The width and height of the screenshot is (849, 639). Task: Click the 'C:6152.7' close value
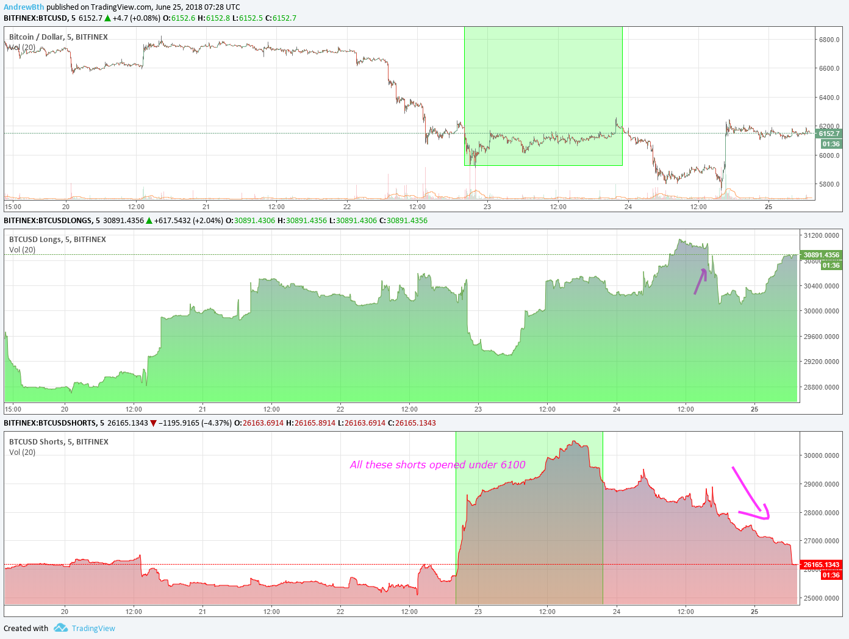(x=281, y=18)
